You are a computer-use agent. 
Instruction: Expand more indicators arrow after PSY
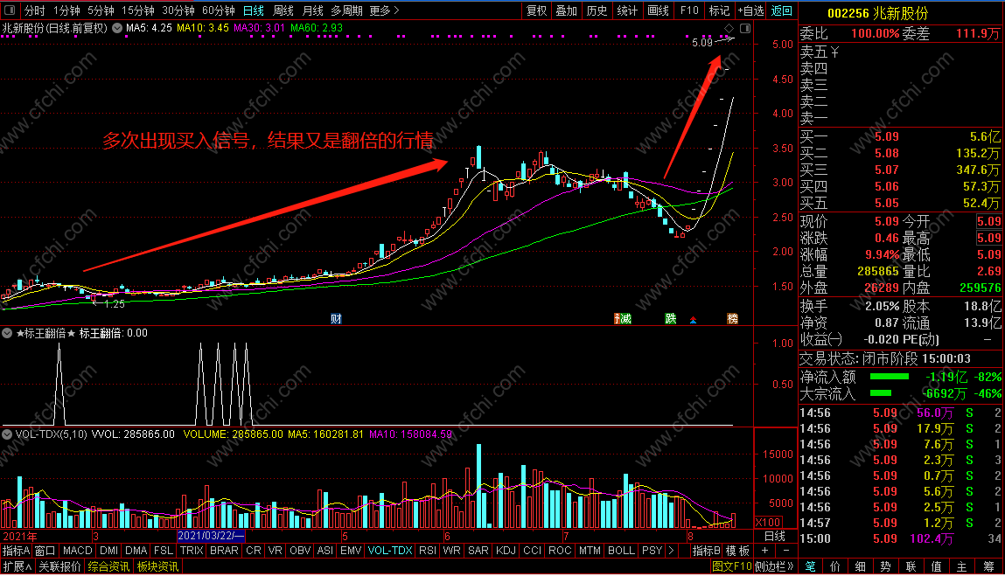pos(671,551)
